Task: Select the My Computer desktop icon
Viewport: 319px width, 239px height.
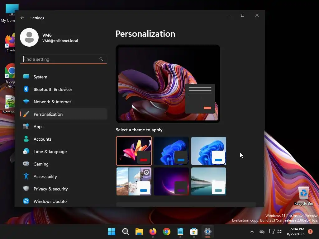Action: [8, 13]
